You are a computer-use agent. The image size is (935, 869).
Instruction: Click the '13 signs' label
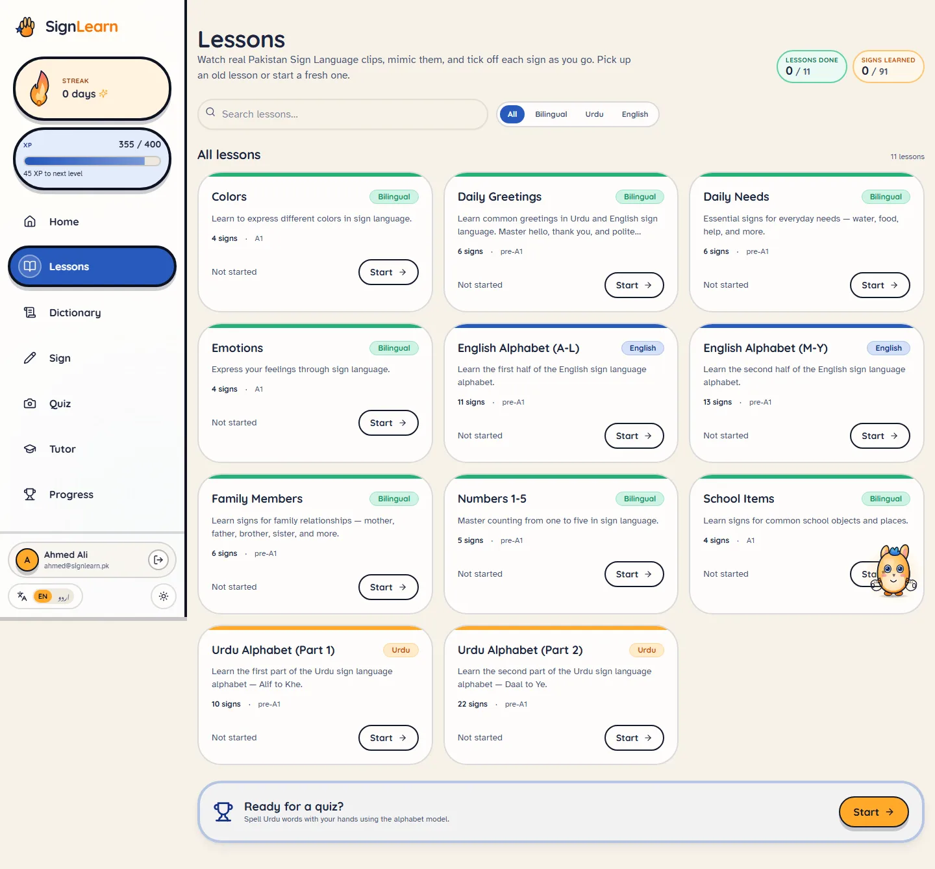717,402
